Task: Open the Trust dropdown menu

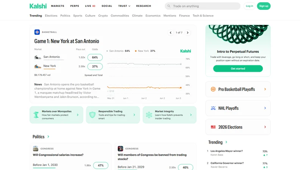Action: tap(124, 6)
